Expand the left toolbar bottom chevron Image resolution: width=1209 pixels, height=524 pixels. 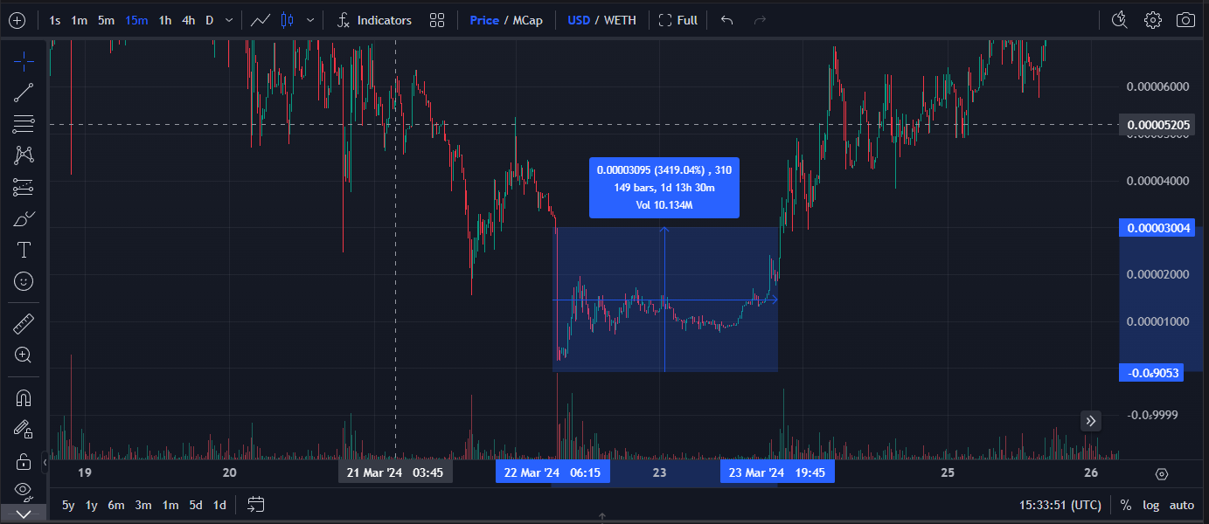tap(24, 514)
